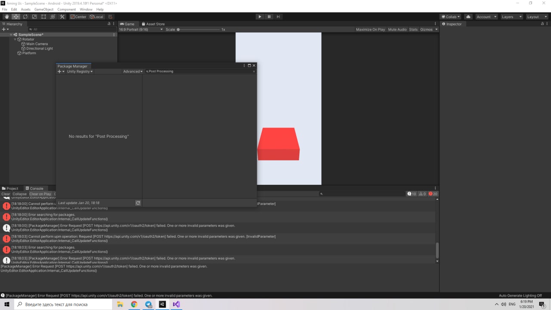The height and width of the screenshot is (310, 551).
Task: Click the Package Manager search field
Action: coord(201,71)
